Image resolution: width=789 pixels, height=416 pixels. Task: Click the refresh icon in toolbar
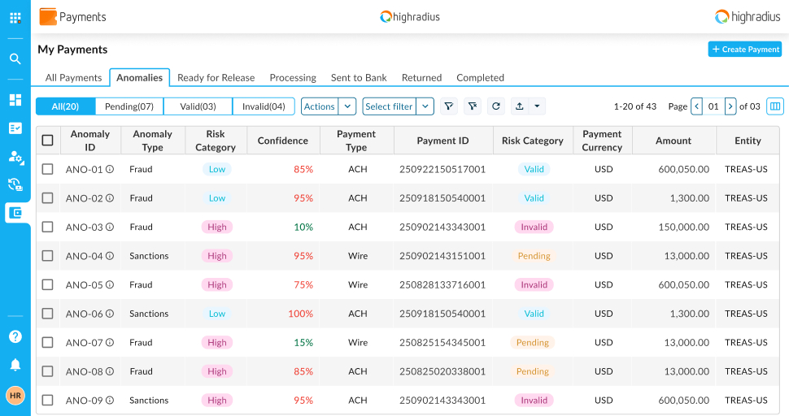(495, 106)
